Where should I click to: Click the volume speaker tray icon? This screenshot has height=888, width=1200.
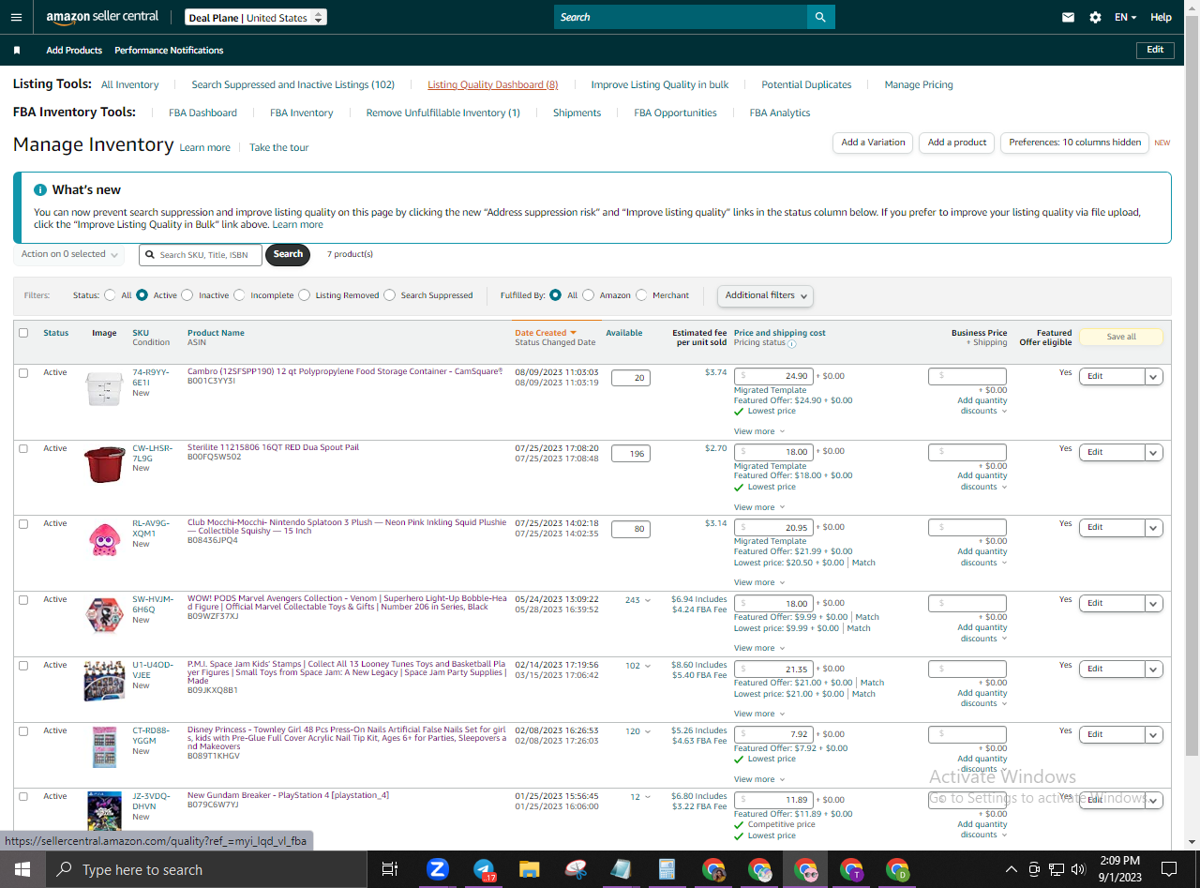(1078, 869)
